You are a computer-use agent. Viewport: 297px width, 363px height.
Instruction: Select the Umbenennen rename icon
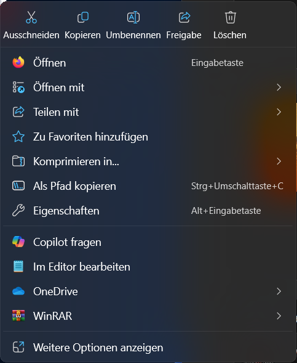[133, 17]
